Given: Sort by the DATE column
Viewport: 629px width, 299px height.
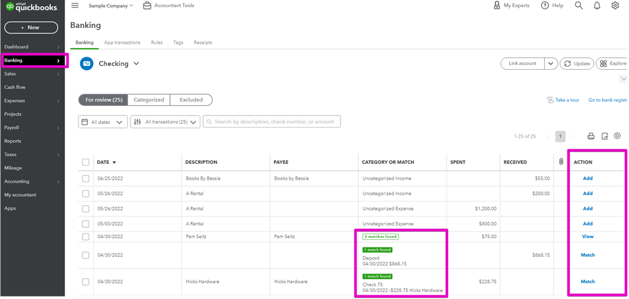Looking at the screenshot, I should click(x=107, y=162).
